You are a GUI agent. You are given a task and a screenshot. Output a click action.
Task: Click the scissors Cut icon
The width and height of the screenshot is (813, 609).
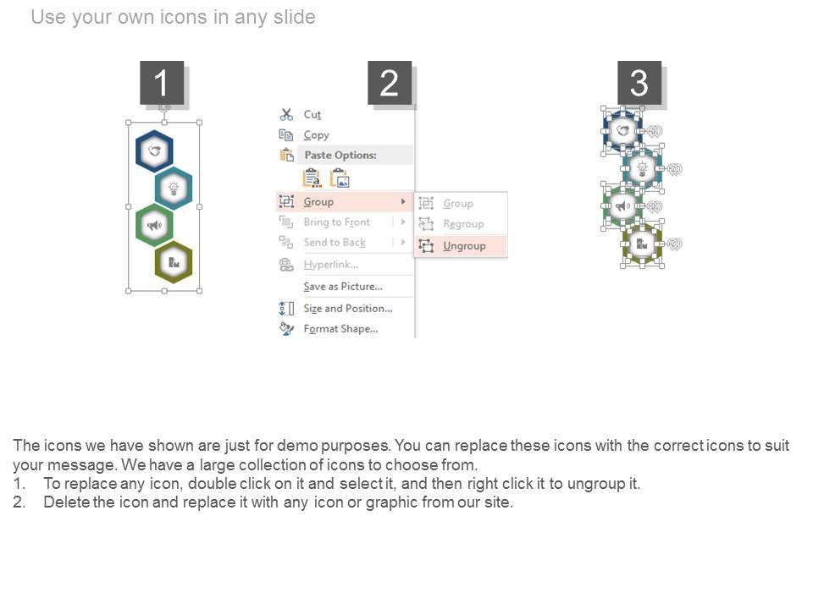point(286,114)
